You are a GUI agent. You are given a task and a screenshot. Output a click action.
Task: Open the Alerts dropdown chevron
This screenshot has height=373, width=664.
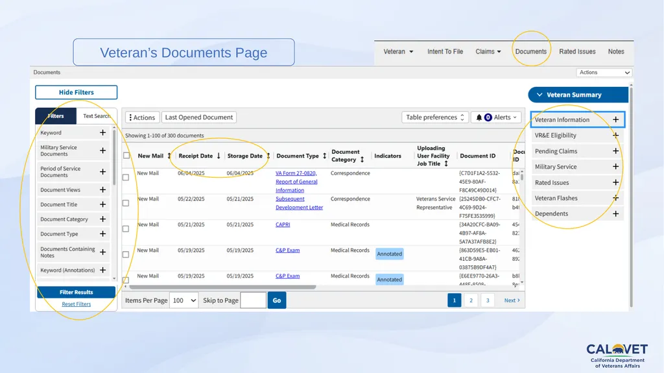coord(515,117)
